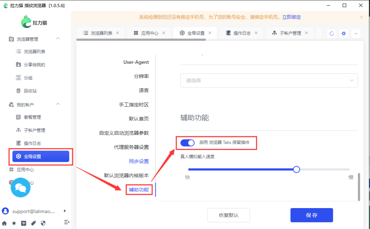Collapse the 浏览器管理 sidebar section

[58, 39]
